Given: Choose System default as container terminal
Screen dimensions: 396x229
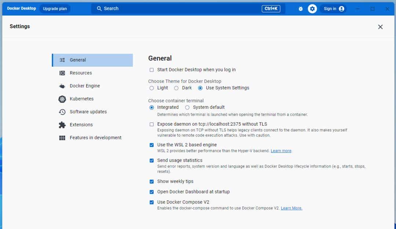Looking at the screenshot, I should (x=187, y=107).
